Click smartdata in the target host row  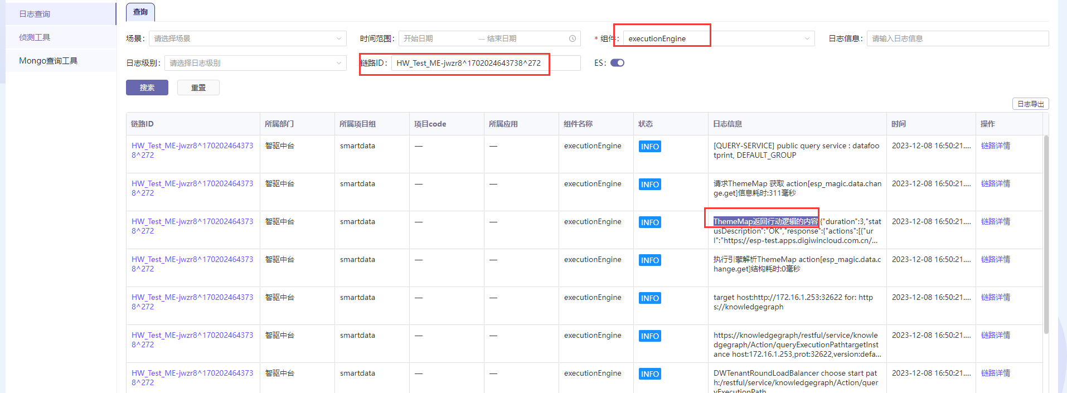coord(357,297)
